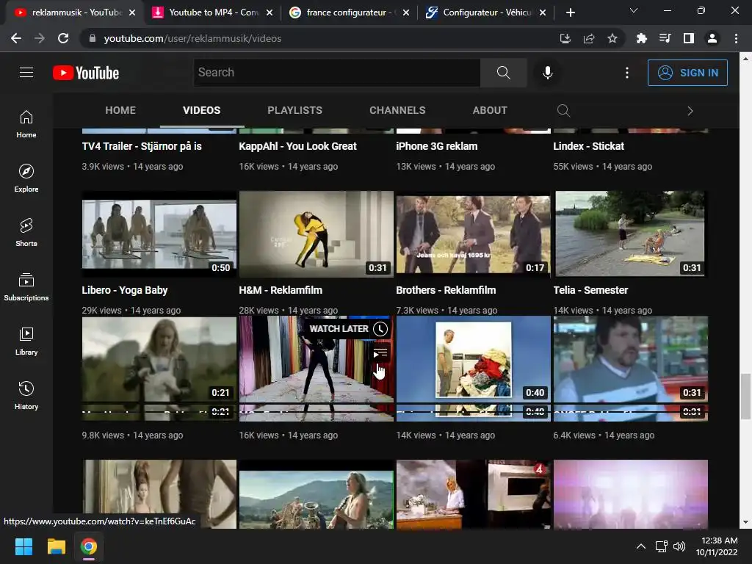This screenshot has height=564, width=752.
Task: Click the page vertical scrollbar thumb
Action: (746, 396)
